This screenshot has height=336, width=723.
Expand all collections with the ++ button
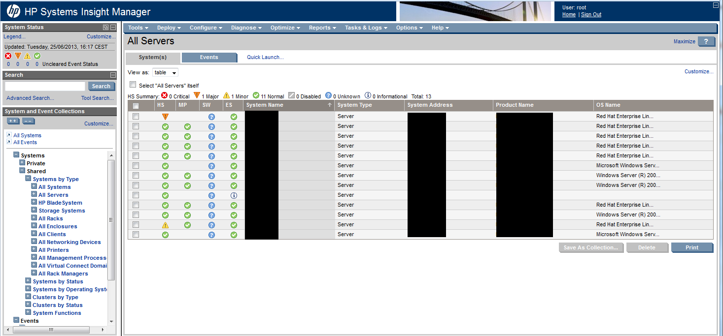pos(13,121)
